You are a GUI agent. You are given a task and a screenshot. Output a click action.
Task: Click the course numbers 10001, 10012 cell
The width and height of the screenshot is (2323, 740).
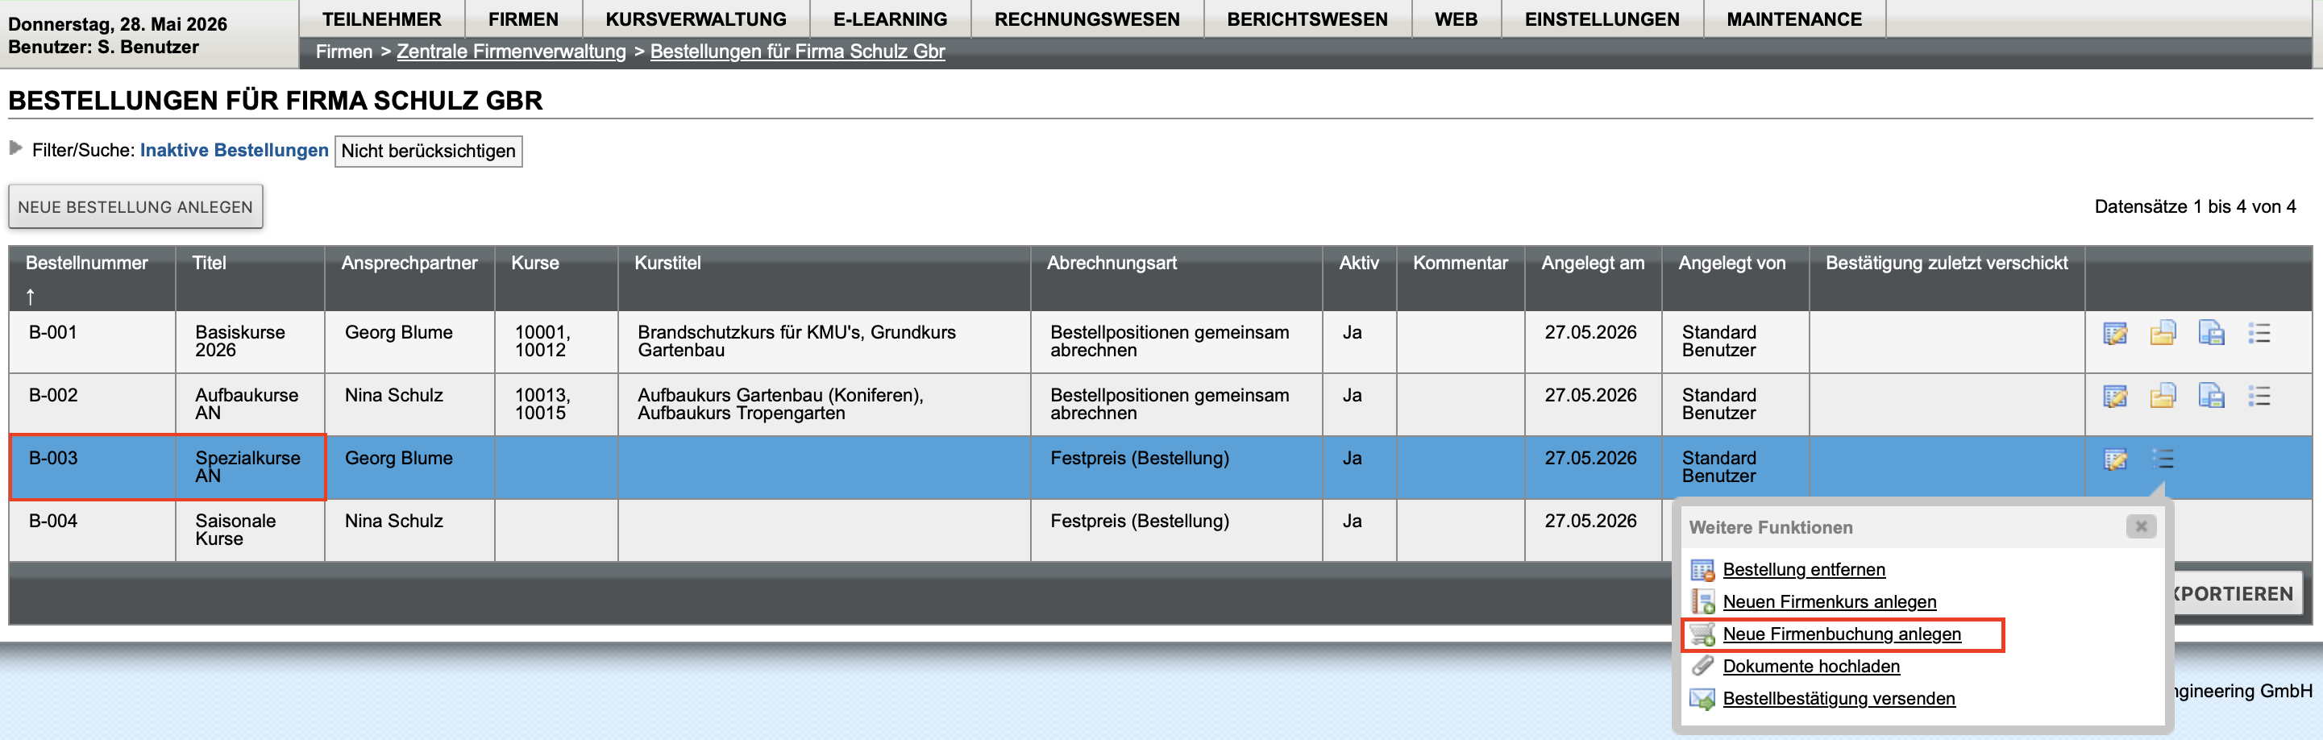click(556, 342)
